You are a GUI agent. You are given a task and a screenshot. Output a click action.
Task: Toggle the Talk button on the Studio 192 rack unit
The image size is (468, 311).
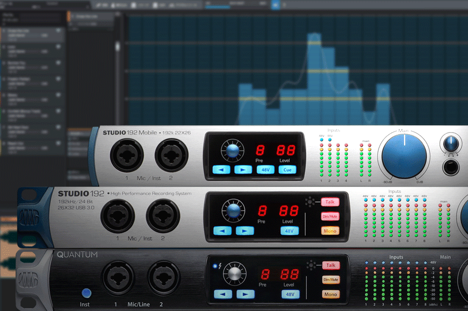[330, 202]
